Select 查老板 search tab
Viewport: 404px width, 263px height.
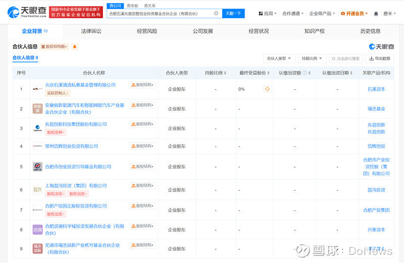pos(132,6)
